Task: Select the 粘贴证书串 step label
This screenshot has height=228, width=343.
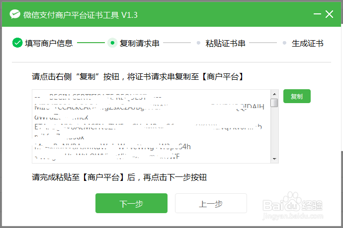Action: click(225, 43)
